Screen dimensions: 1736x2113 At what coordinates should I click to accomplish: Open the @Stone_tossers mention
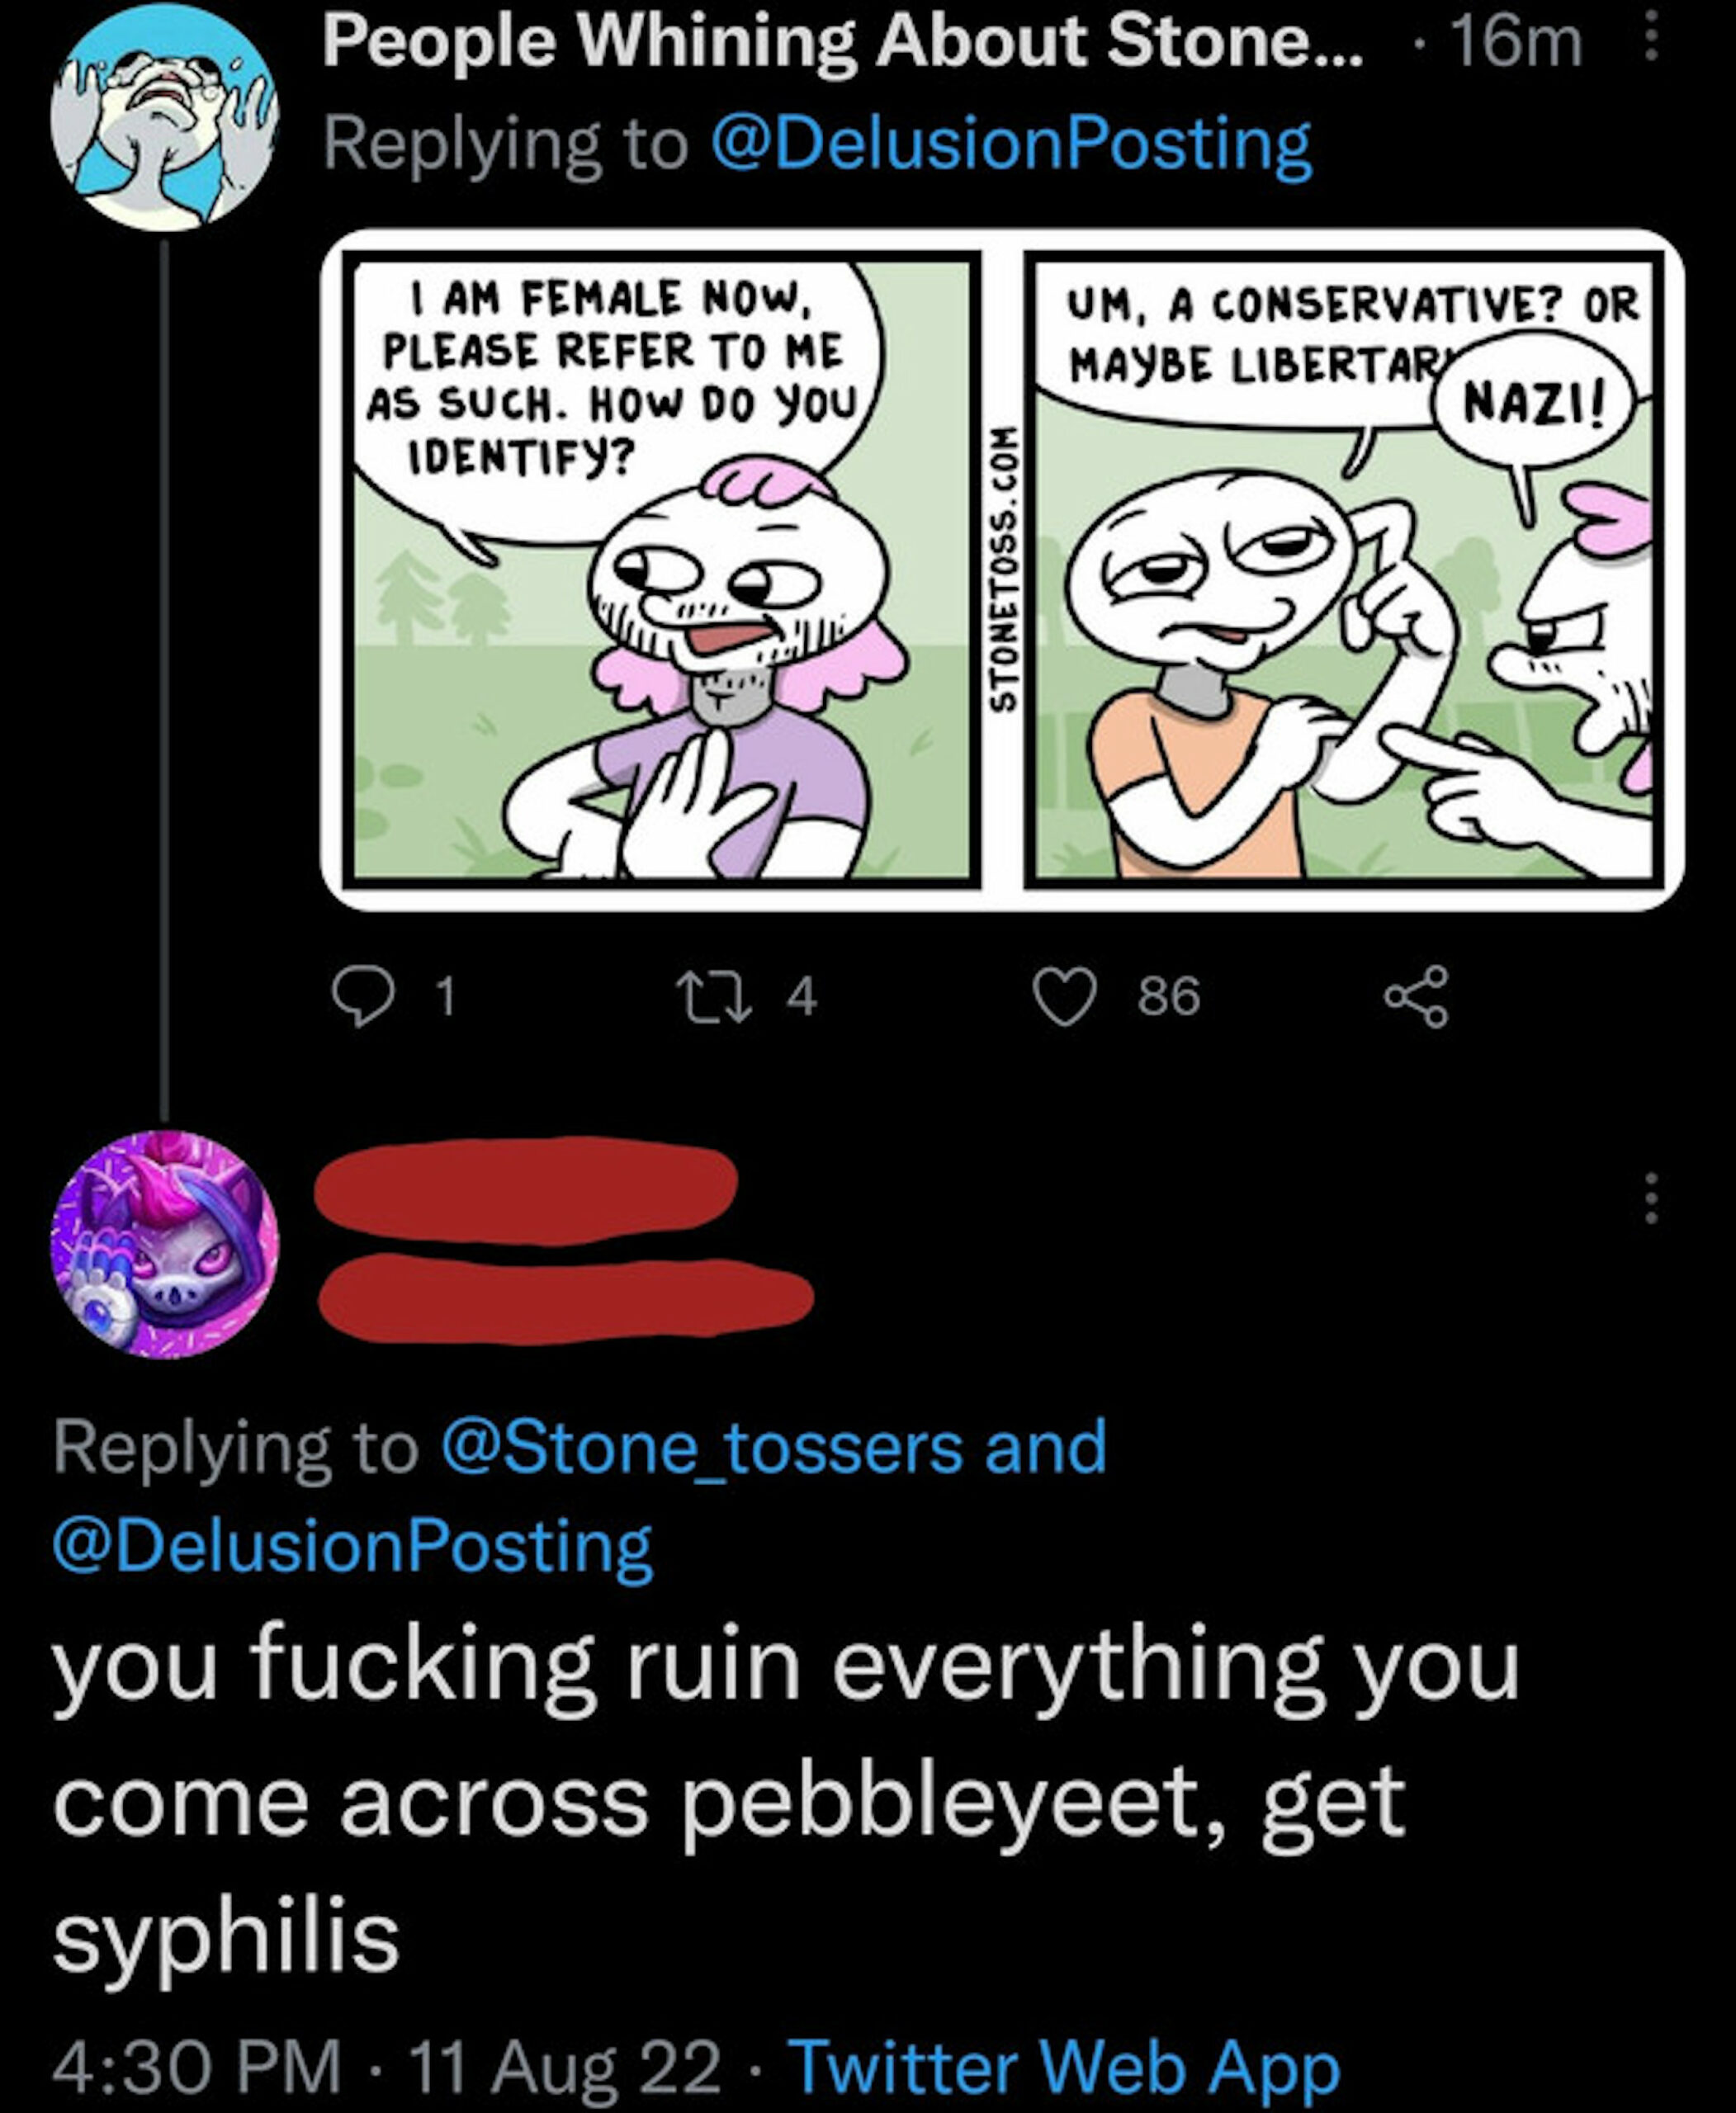tap(700, 1447)
